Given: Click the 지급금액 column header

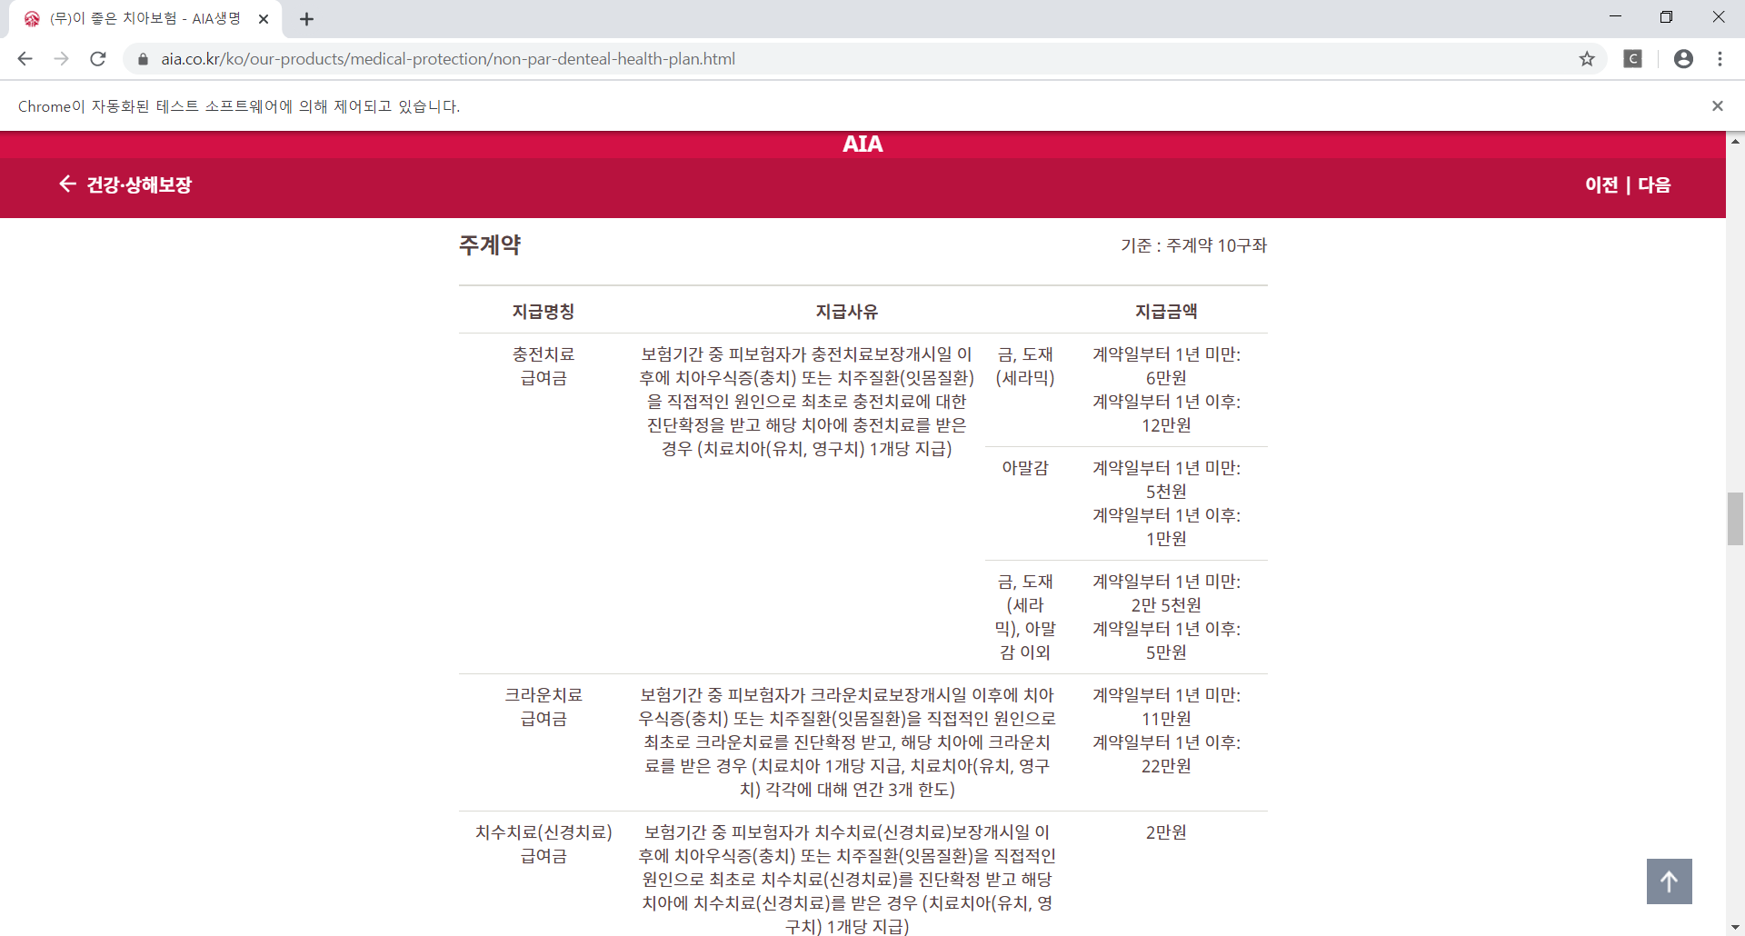Looking at the screenshot, I should coord(1166,312).
